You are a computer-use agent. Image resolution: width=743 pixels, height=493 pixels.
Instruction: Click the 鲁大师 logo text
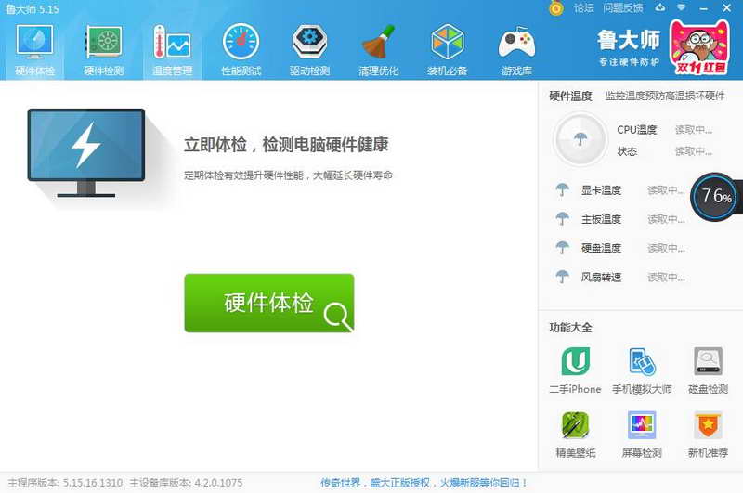(x=629, y=40)
